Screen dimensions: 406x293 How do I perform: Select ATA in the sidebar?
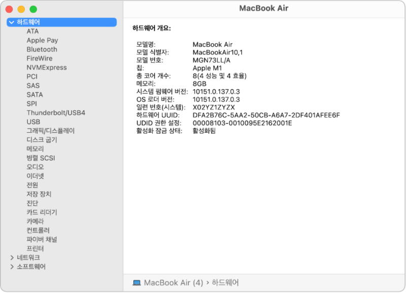(x=32, y=31)
